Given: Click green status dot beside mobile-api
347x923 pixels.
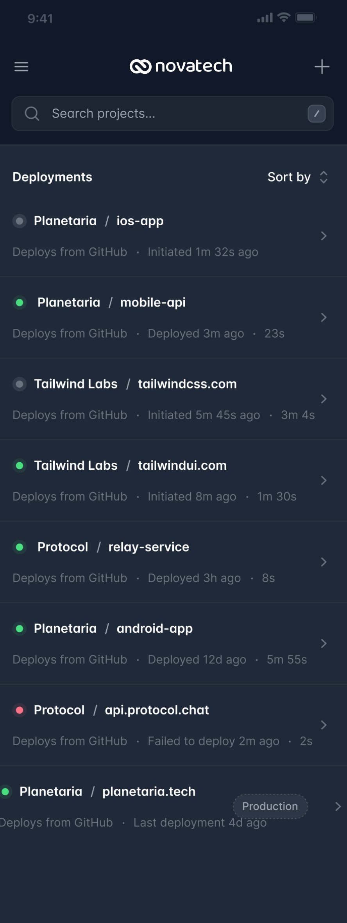Looking at the screenshot, I should tap(20, 303).
